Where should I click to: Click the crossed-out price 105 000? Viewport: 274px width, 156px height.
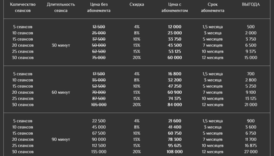[x=99, y=105]
